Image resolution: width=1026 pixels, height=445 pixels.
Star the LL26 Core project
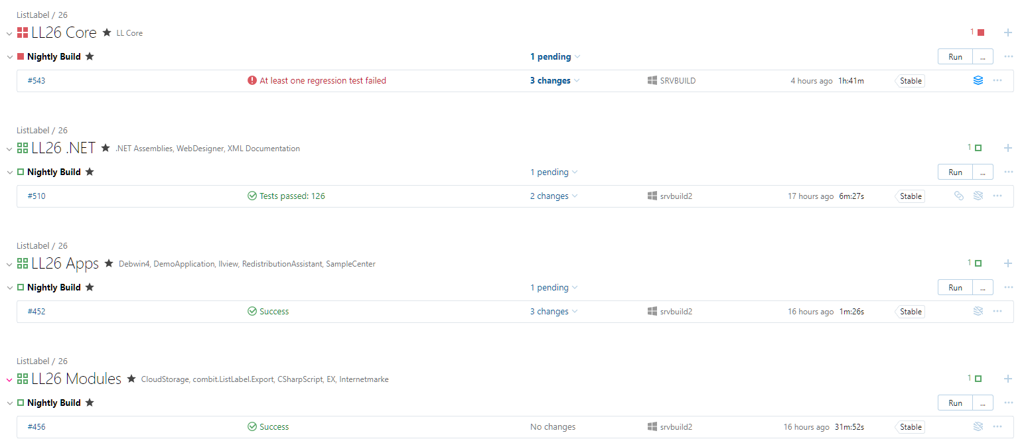pos(107,32)
